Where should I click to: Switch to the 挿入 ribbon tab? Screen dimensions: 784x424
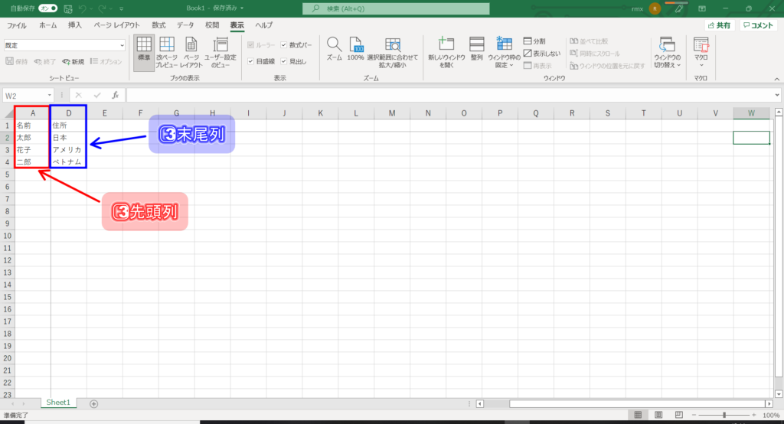[x=75, y=25]
